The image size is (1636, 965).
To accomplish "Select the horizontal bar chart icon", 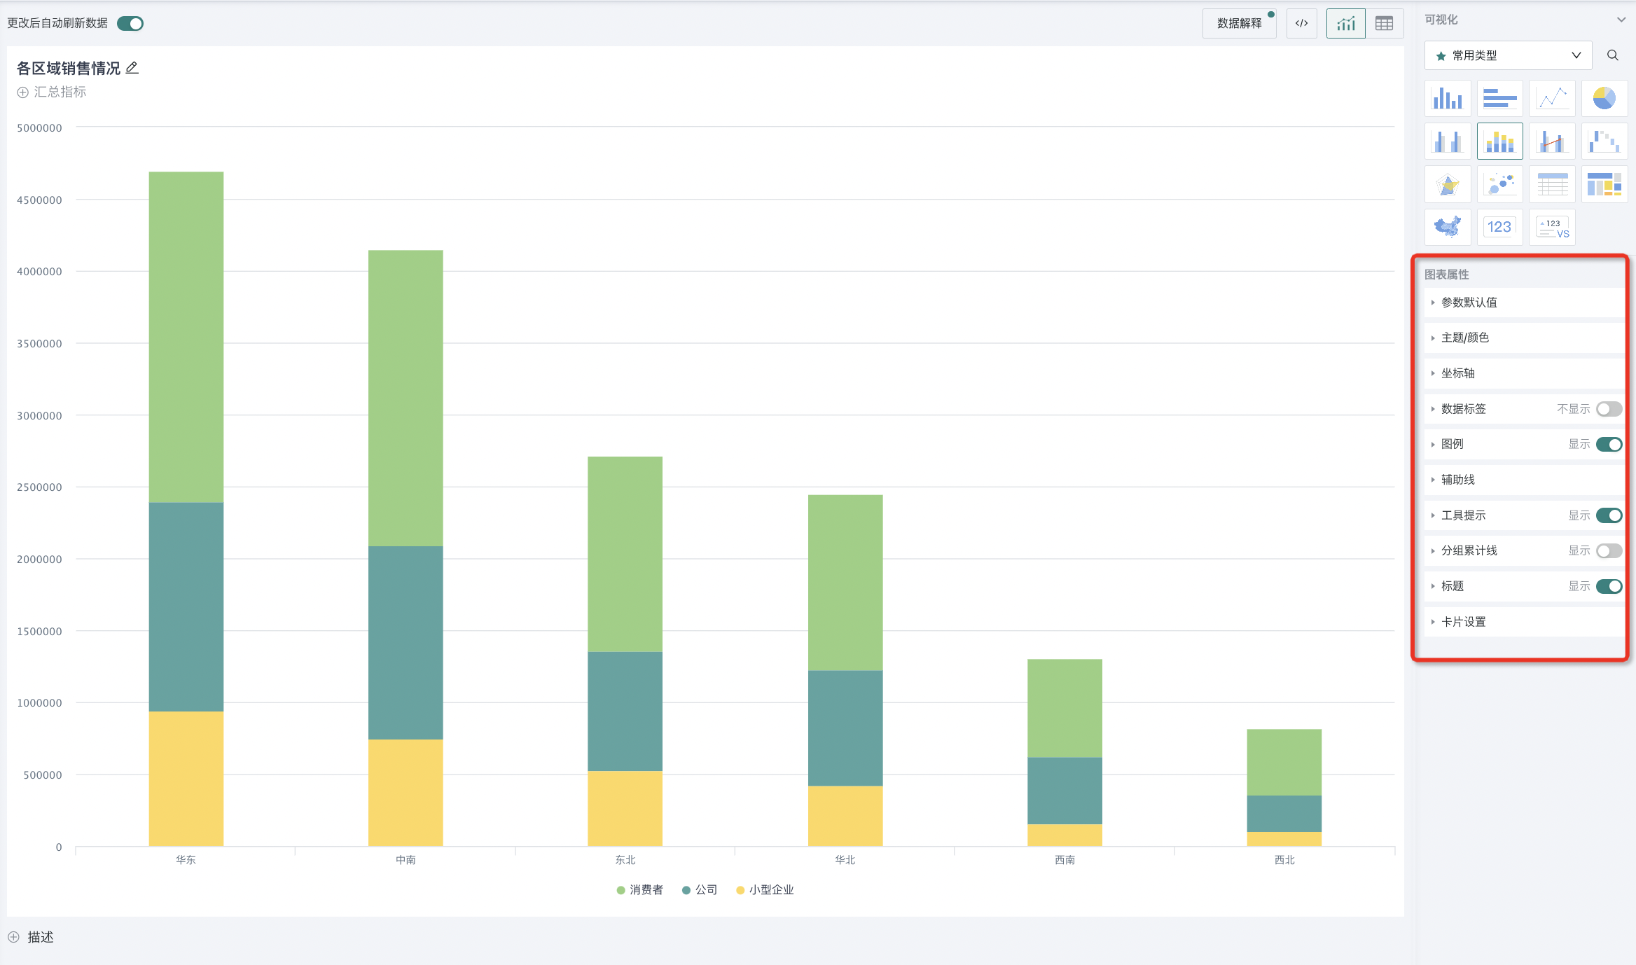I will [x=1499, y=98].
